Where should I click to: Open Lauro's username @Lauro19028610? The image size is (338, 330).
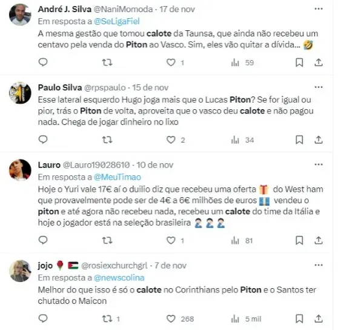96,165
